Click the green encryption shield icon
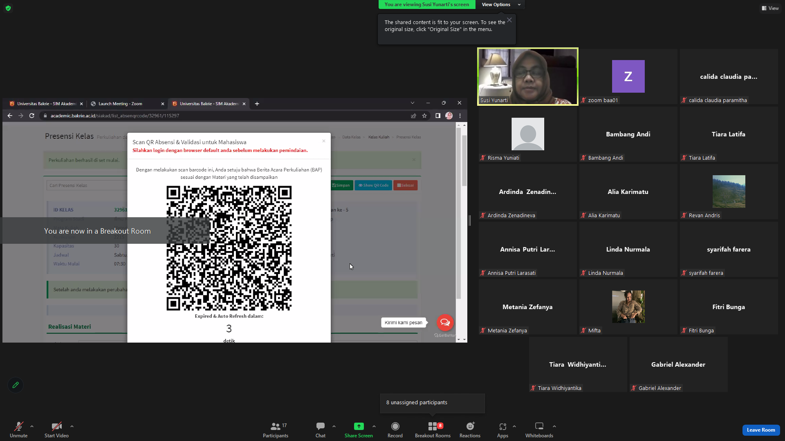Image resolution: width=785 pixels, height=441 pixels. (x=8, y=8)
